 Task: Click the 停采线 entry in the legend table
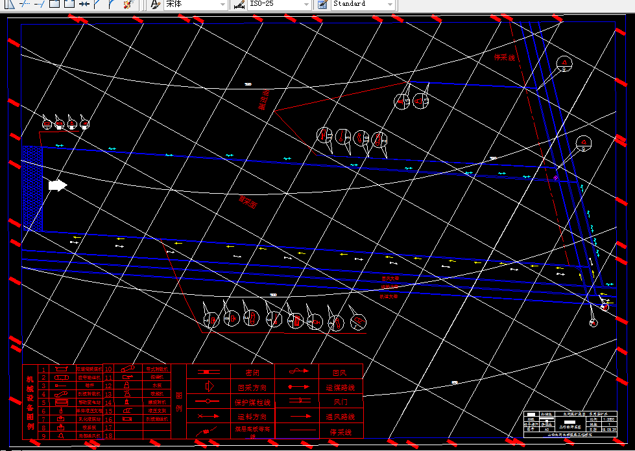click(341, 432)
